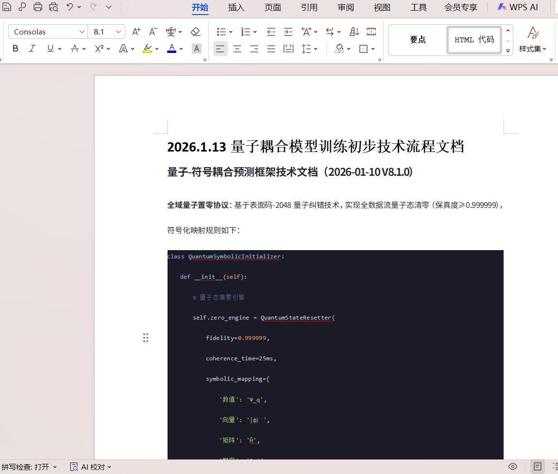
Task: Align text left
Action: [220, 49]
